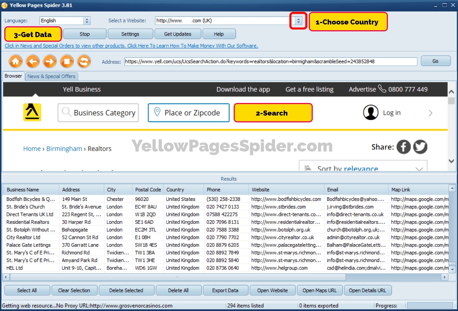Sort results by Email column header
The height and width of the screenshot is (311, 458).
356,189
